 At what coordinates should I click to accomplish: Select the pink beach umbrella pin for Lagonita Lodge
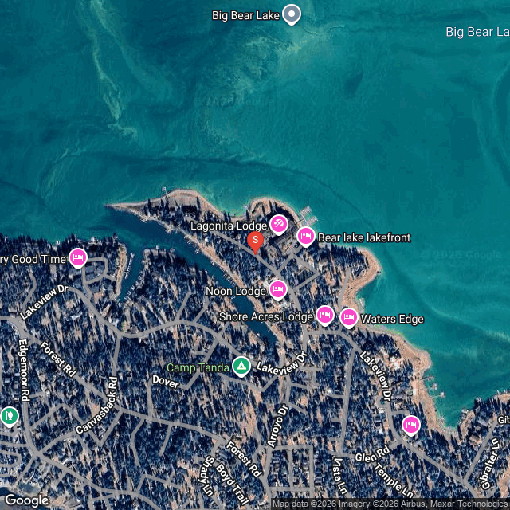click(x=279, y=225)
